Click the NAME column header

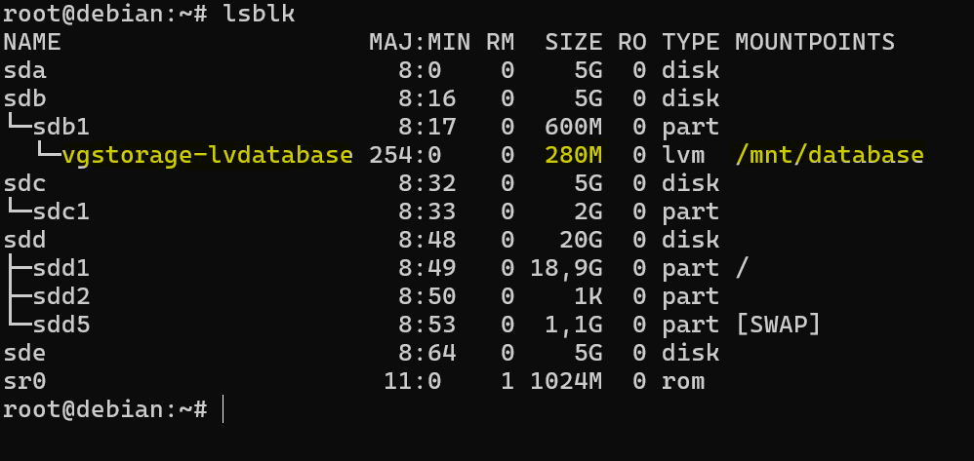32,43
